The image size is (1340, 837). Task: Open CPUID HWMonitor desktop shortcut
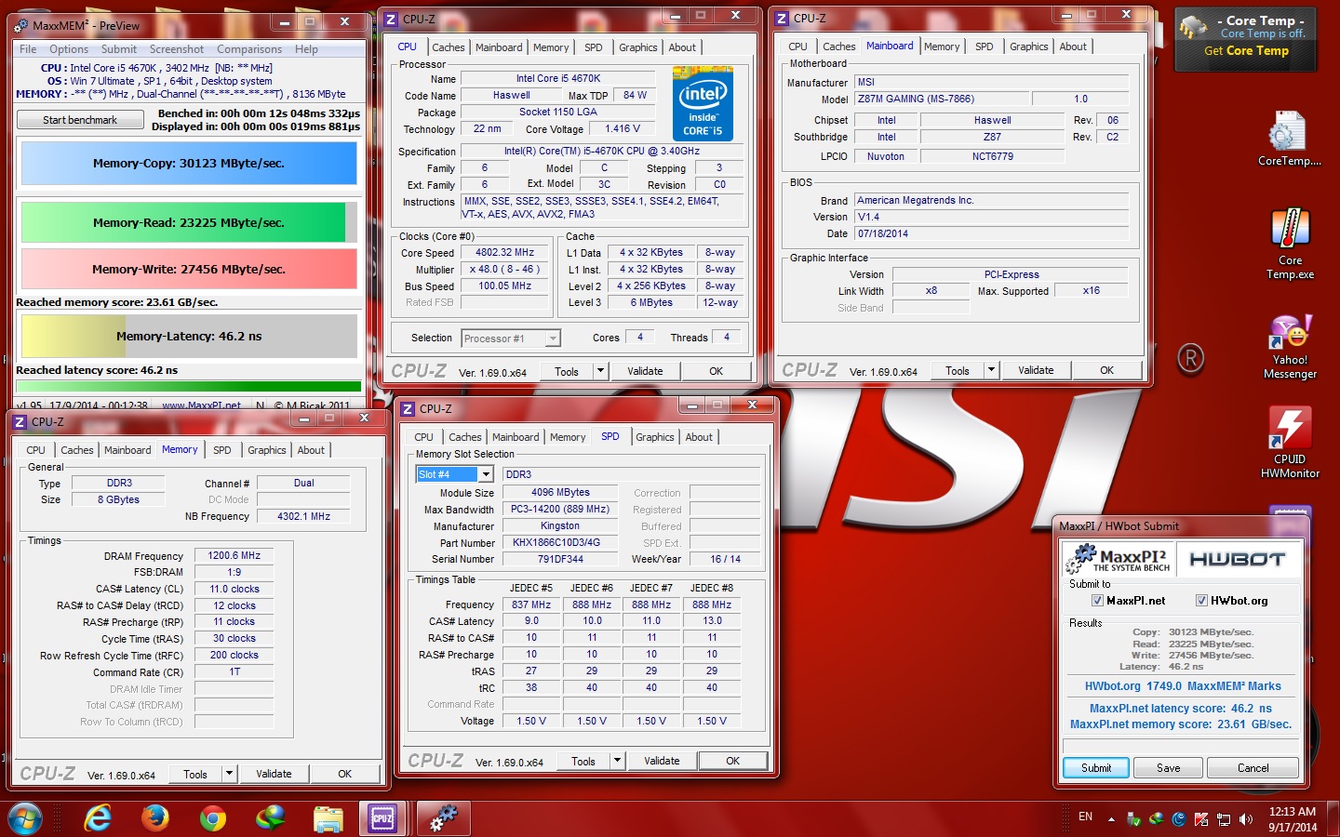(1290, 443)
